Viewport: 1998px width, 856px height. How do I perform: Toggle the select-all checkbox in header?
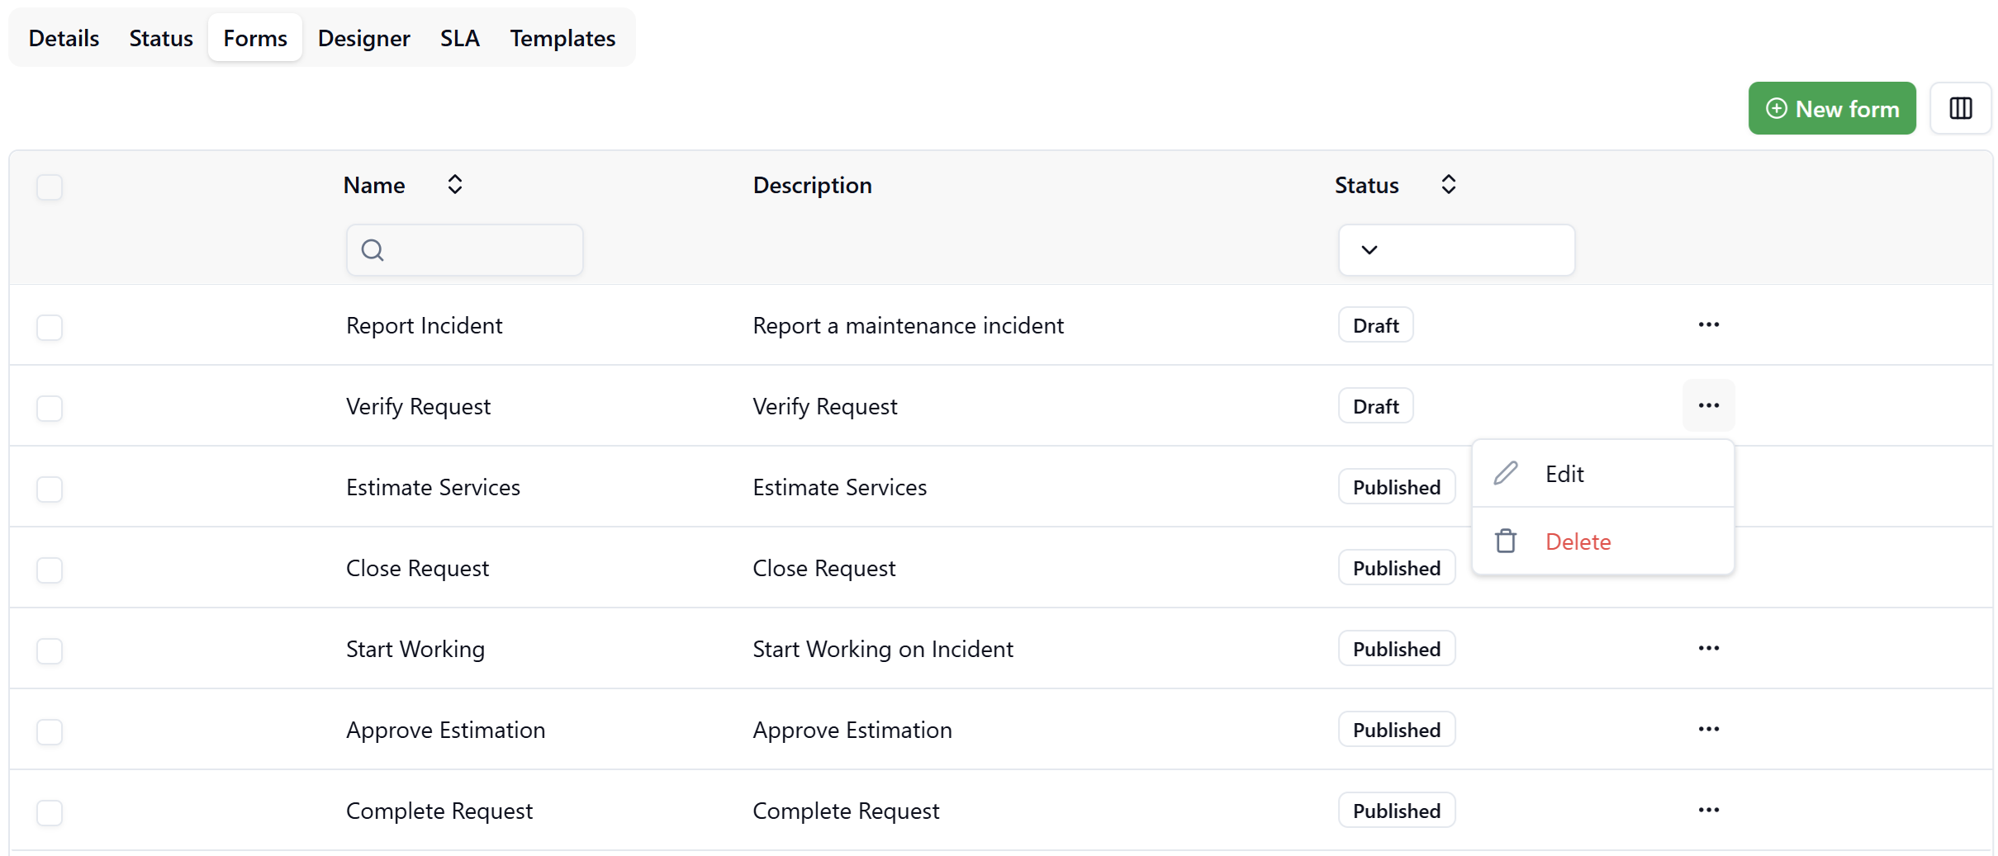coord(50,187)
